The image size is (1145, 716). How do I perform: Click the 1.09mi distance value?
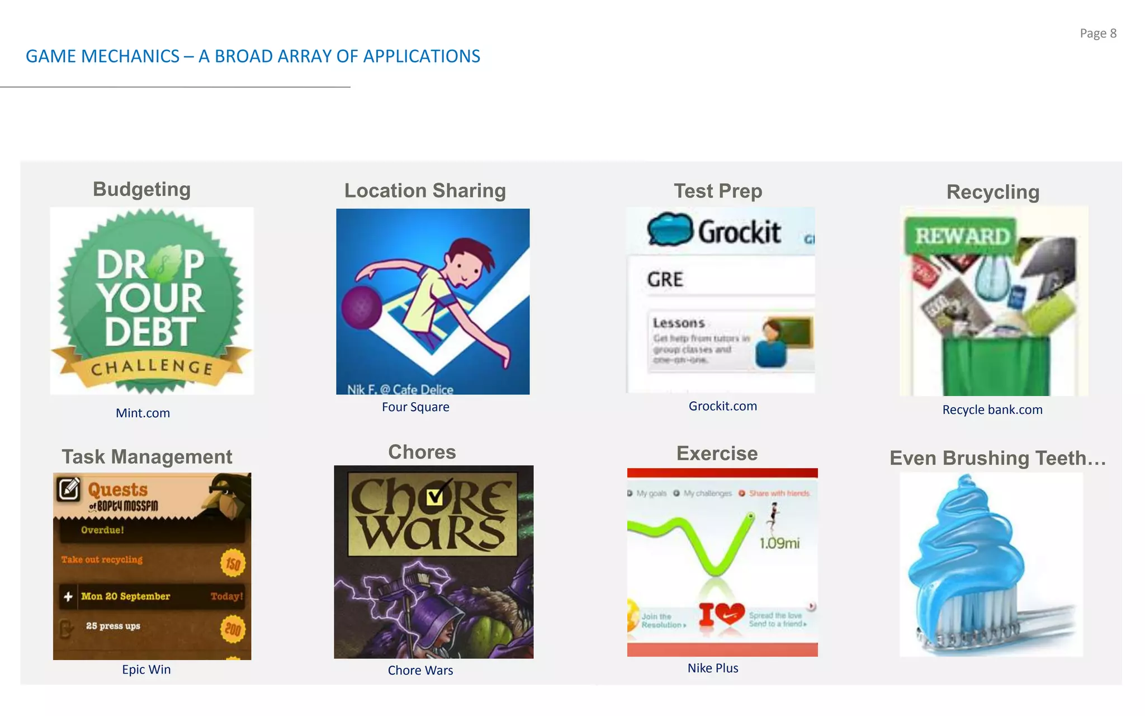pyautogui.click(x=779, y=543)
